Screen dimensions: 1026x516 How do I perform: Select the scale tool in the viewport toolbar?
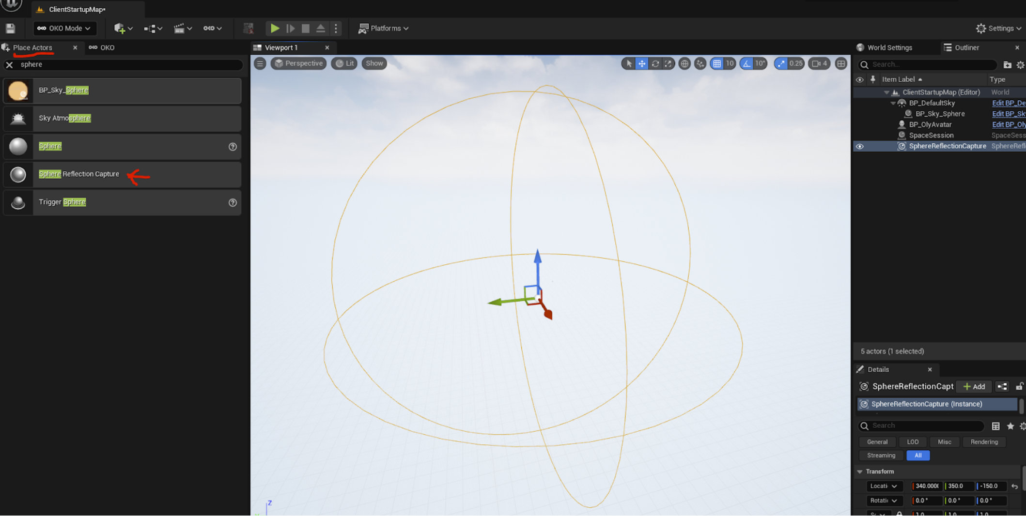click(x=668, y=63)
